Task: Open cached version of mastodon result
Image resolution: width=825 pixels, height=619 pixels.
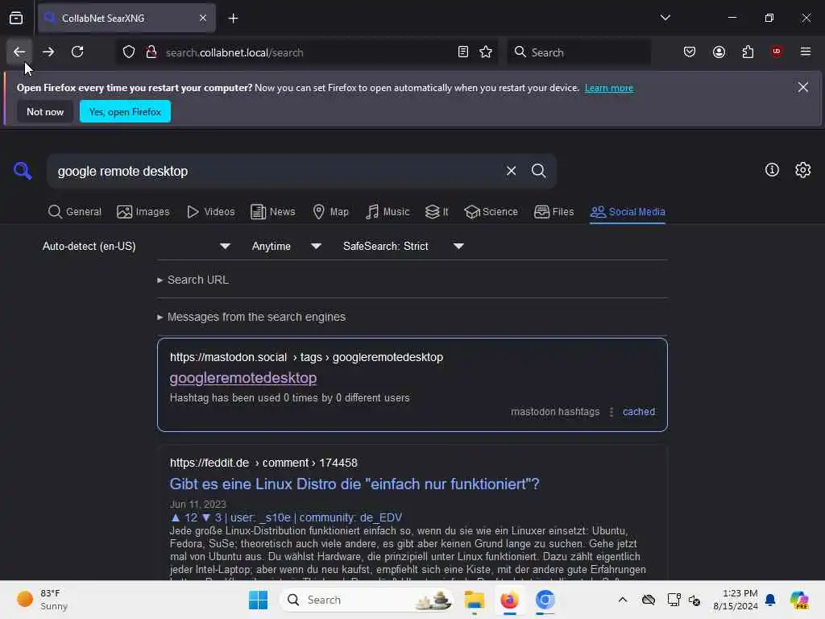Action: tap(639, 412)
